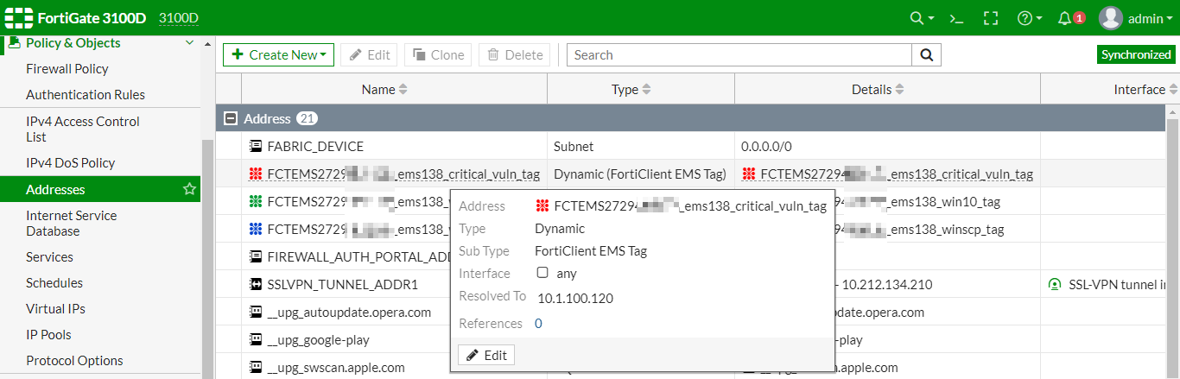
Task: Click the search magnifier button
Action: (926, 54)
